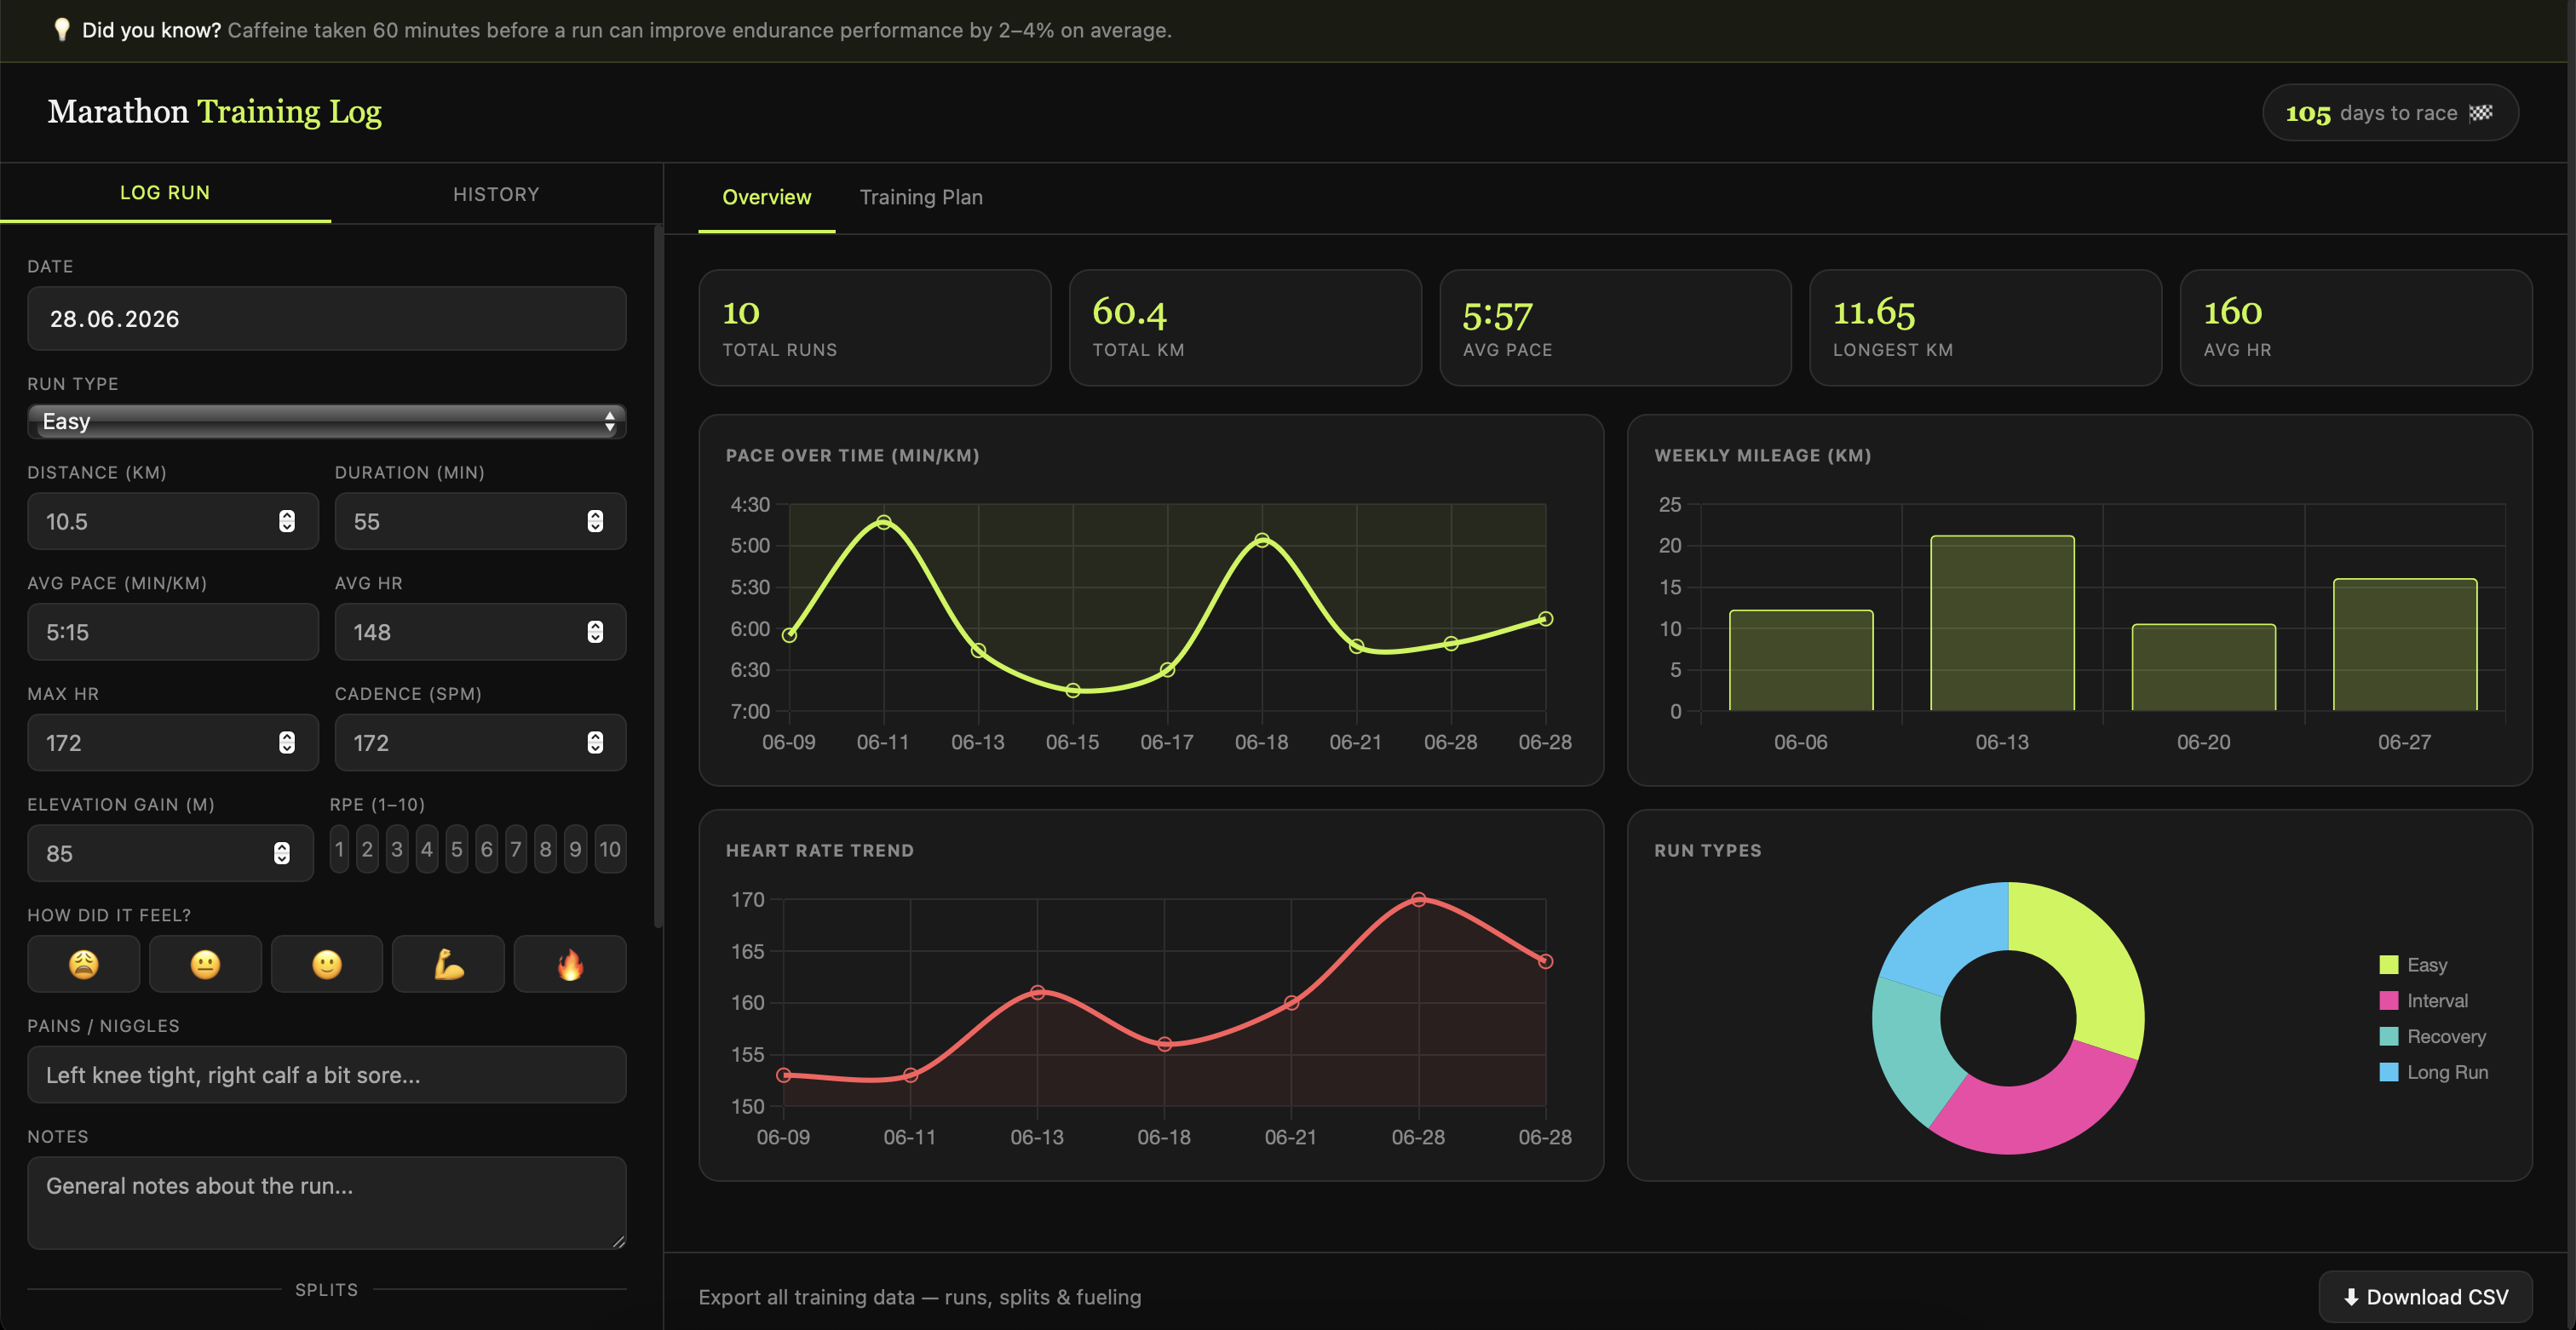Click the Total KM 60.4 card
This screenshot has width=2576, height=1330.
(1245, 328)
